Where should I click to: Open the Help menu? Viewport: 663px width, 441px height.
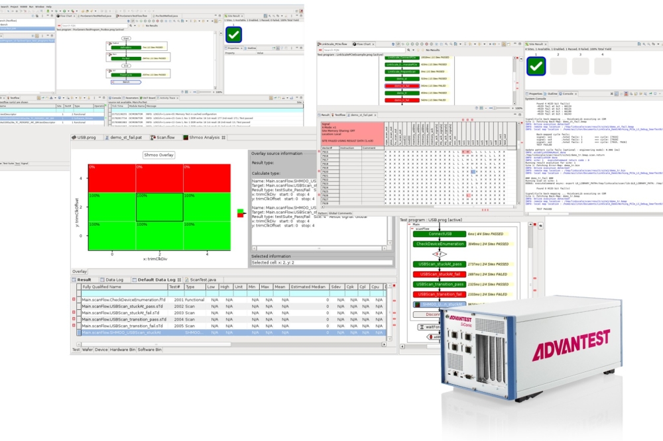(x=48, y=7)
